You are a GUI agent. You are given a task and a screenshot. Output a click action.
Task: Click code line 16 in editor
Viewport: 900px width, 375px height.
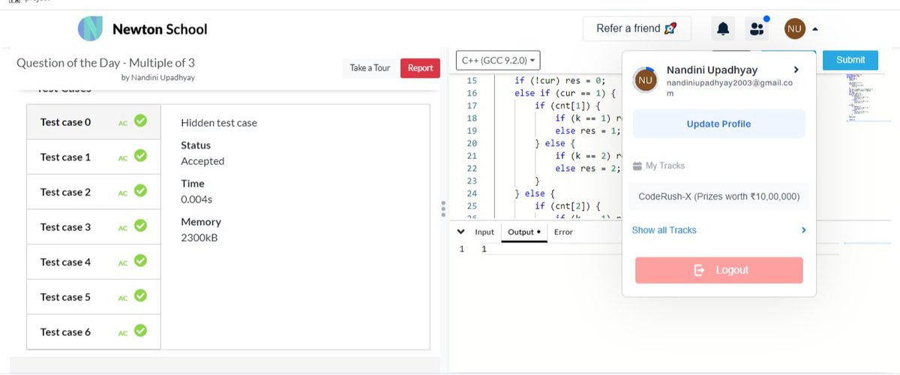[565, 93]
